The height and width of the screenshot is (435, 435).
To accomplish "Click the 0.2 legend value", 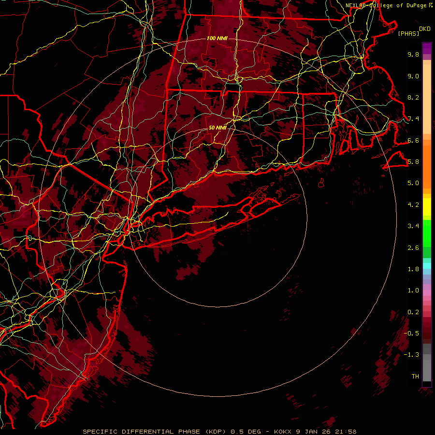I will click(x=413, y=312).
